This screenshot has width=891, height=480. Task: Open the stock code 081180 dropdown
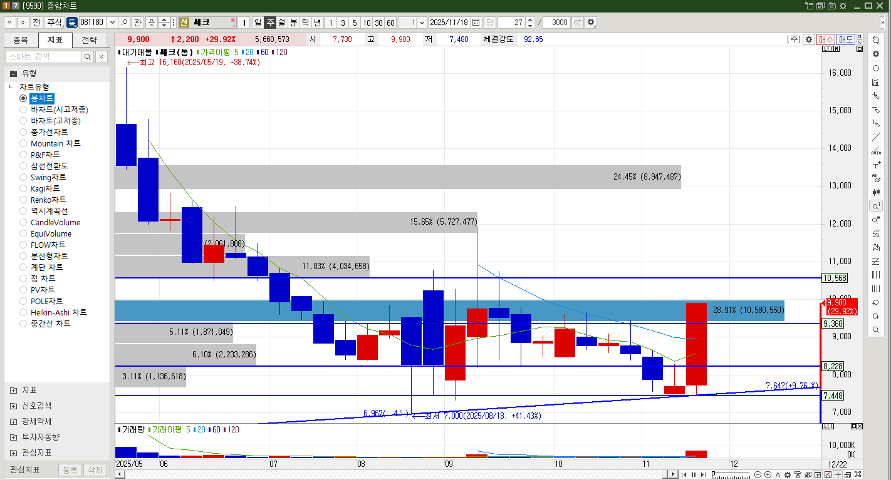point(113,23)
